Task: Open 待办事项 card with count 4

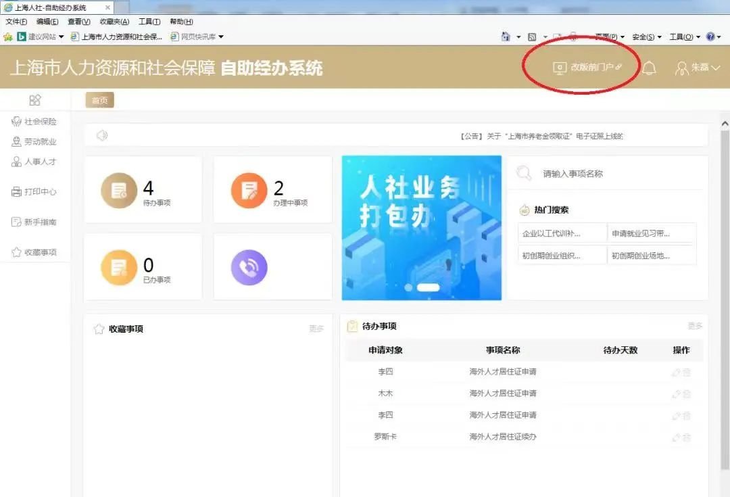Action: point(143,190)
